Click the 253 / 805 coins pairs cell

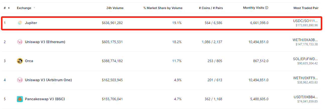215,61
